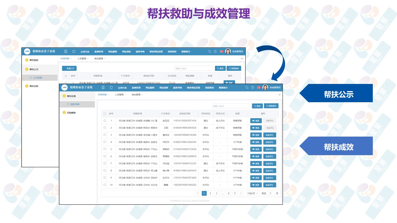Click the refresh icon in back window header
397x223 pixels.
pos(74,51)
